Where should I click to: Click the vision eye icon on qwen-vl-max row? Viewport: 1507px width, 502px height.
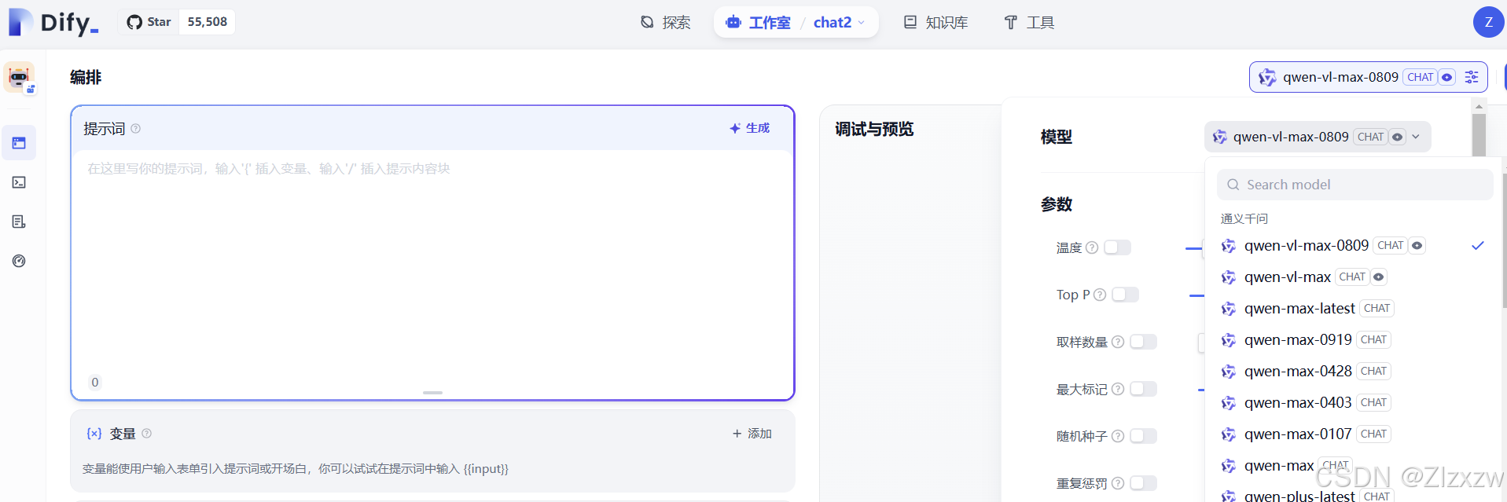pos(1378,277)
